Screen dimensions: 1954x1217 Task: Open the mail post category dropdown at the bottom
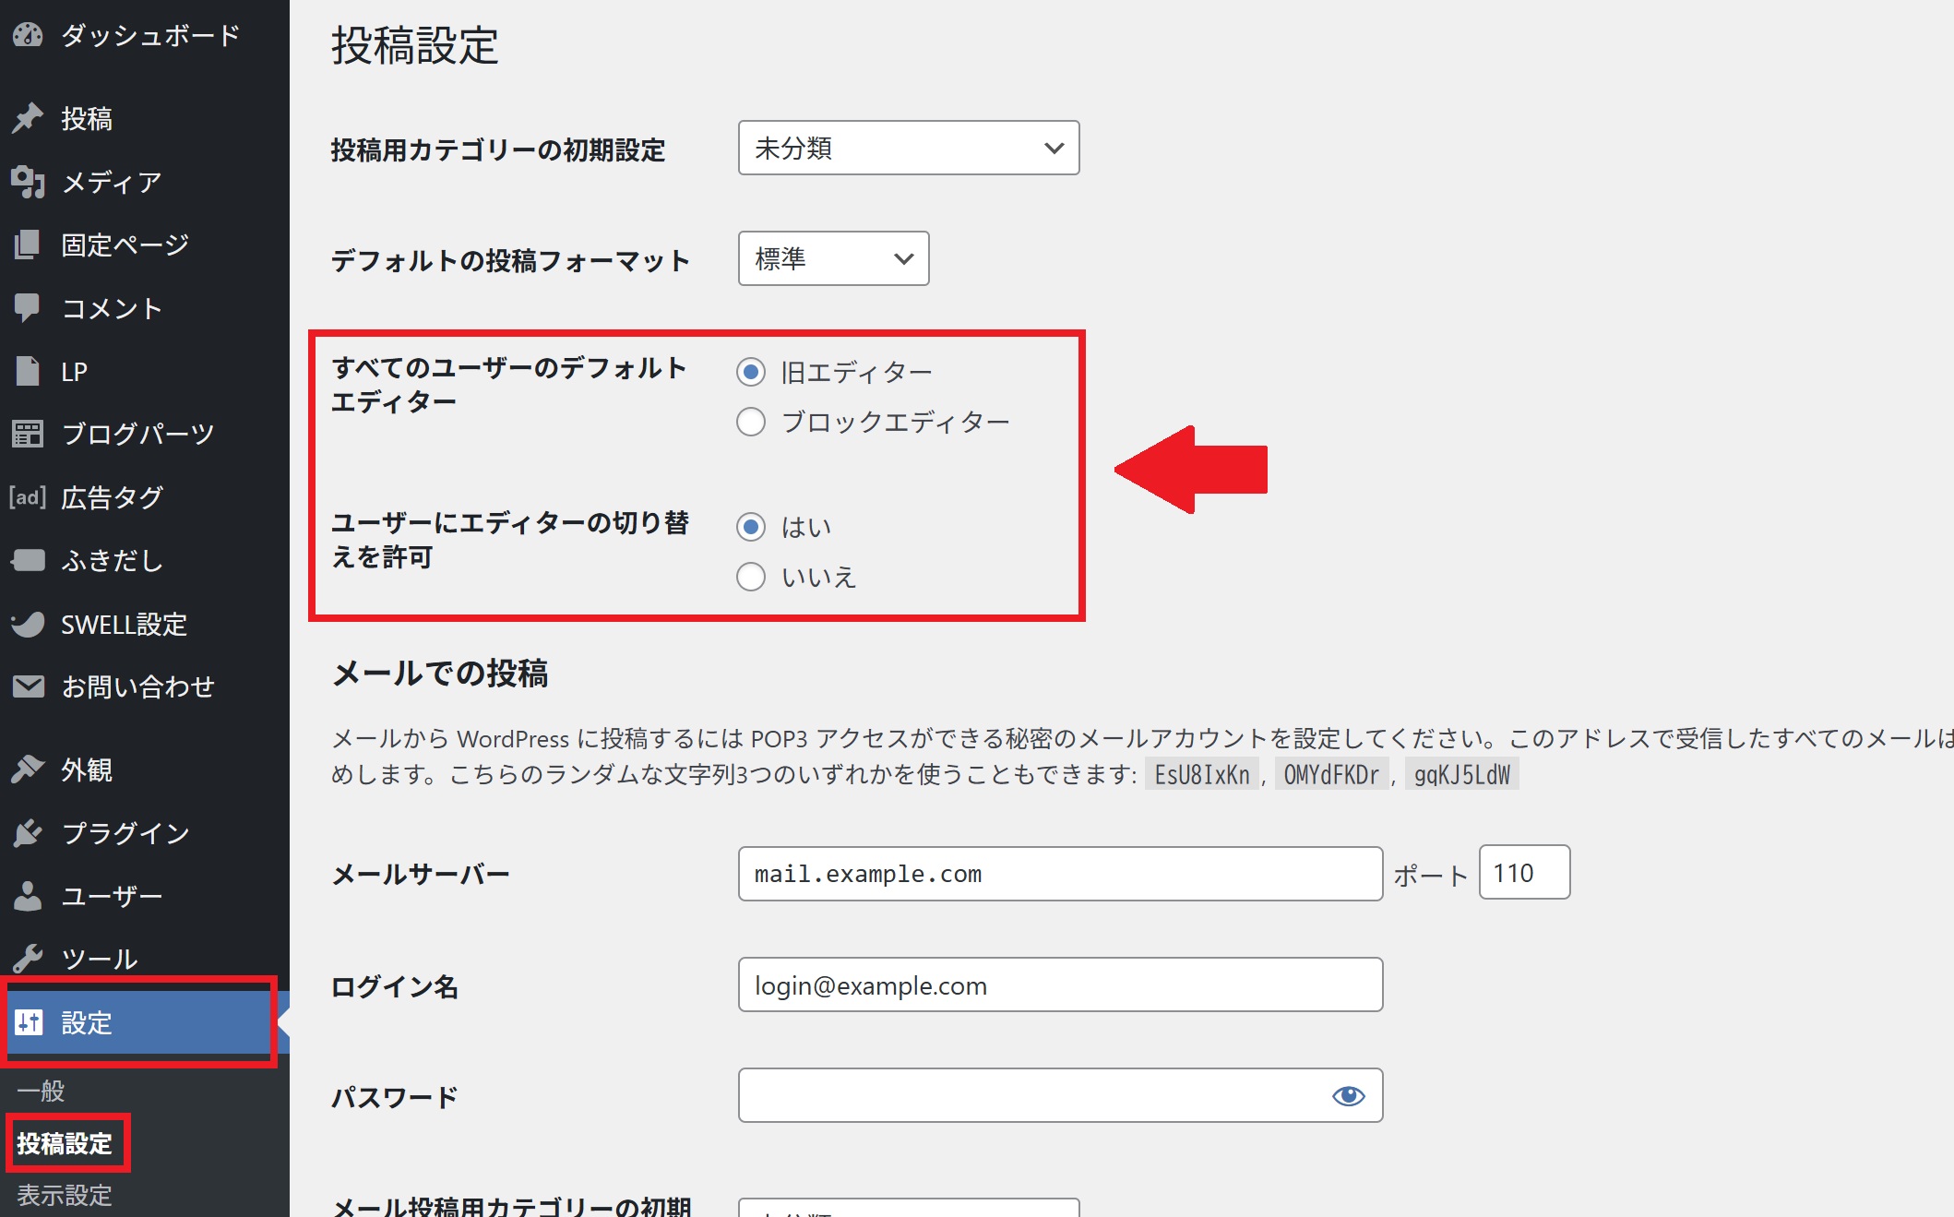coord(908,1208)
